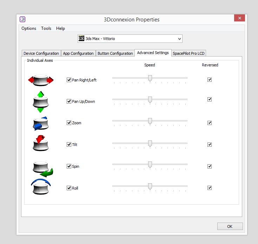
Task: Click the Pan Up/Down green arrows icon
Action: (x=41, y=102)
